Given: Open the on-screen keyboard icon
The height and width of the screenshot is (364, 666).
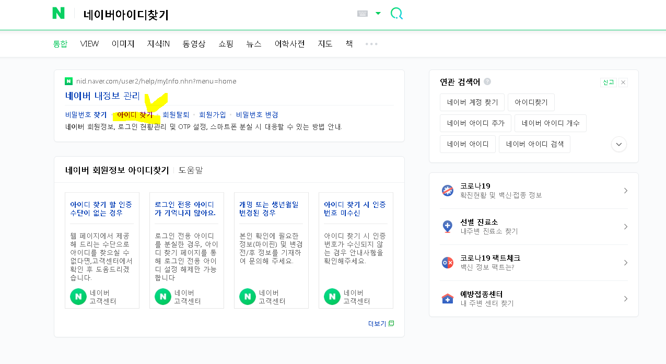Looking at the screenshot, I should click(x=363, y=14).
